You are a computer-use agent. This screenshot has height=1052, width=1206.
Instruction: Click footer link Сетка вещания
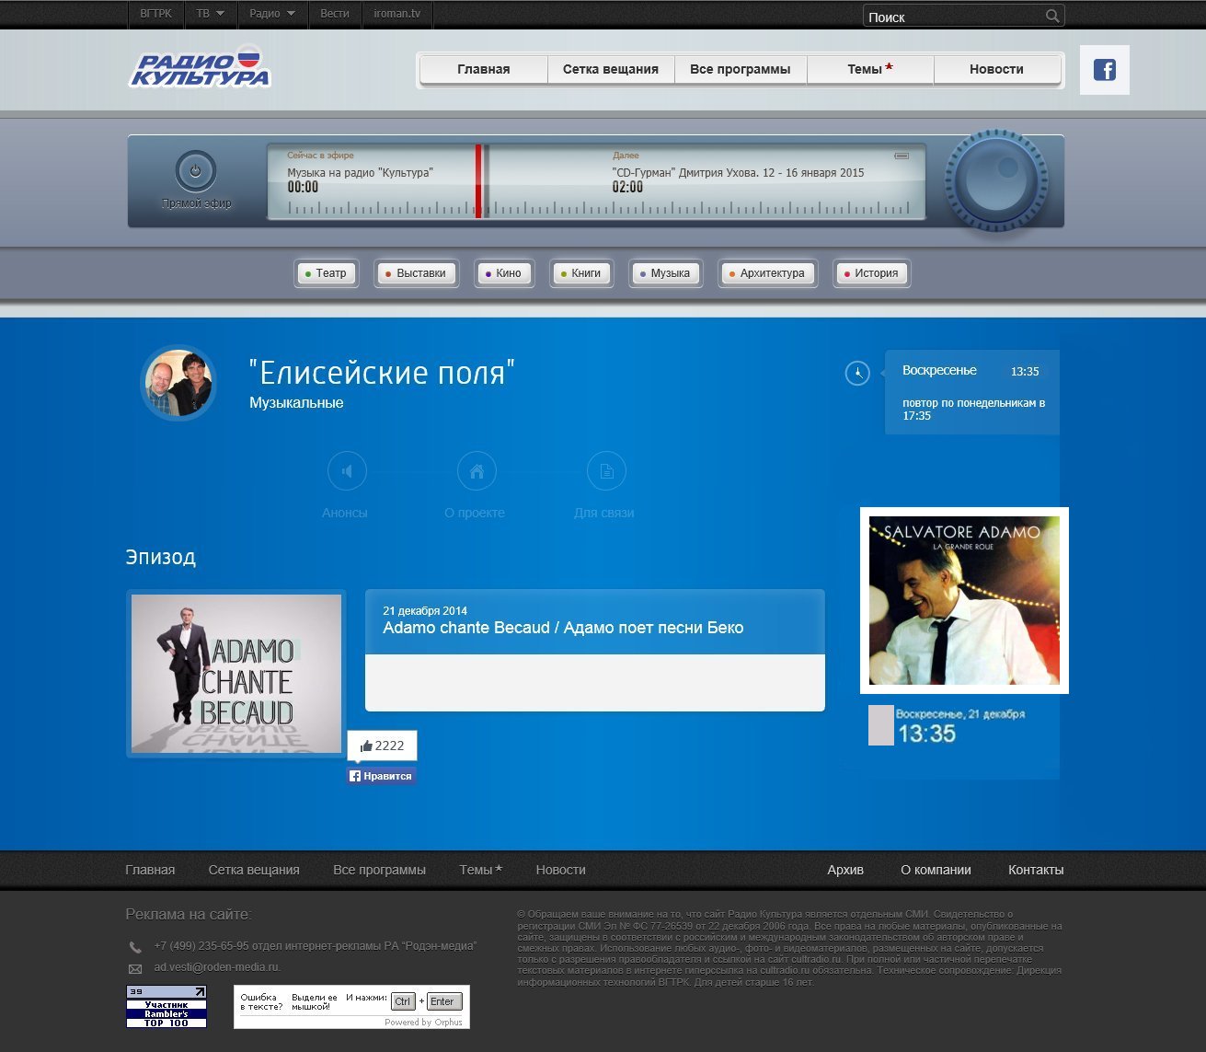coord(254,870)
